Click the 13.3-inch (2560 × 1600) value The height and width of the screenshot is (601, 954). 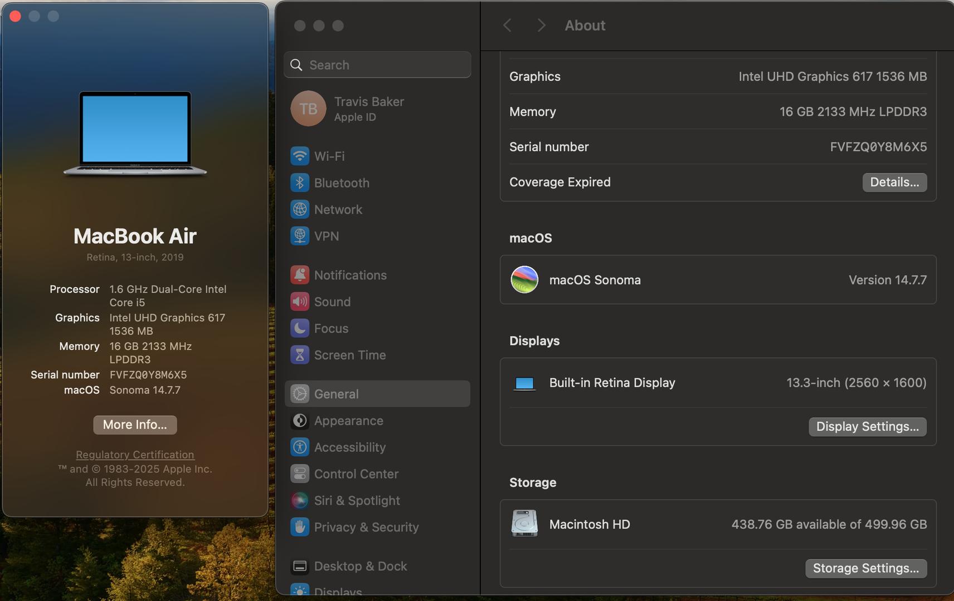click(856, 383)
